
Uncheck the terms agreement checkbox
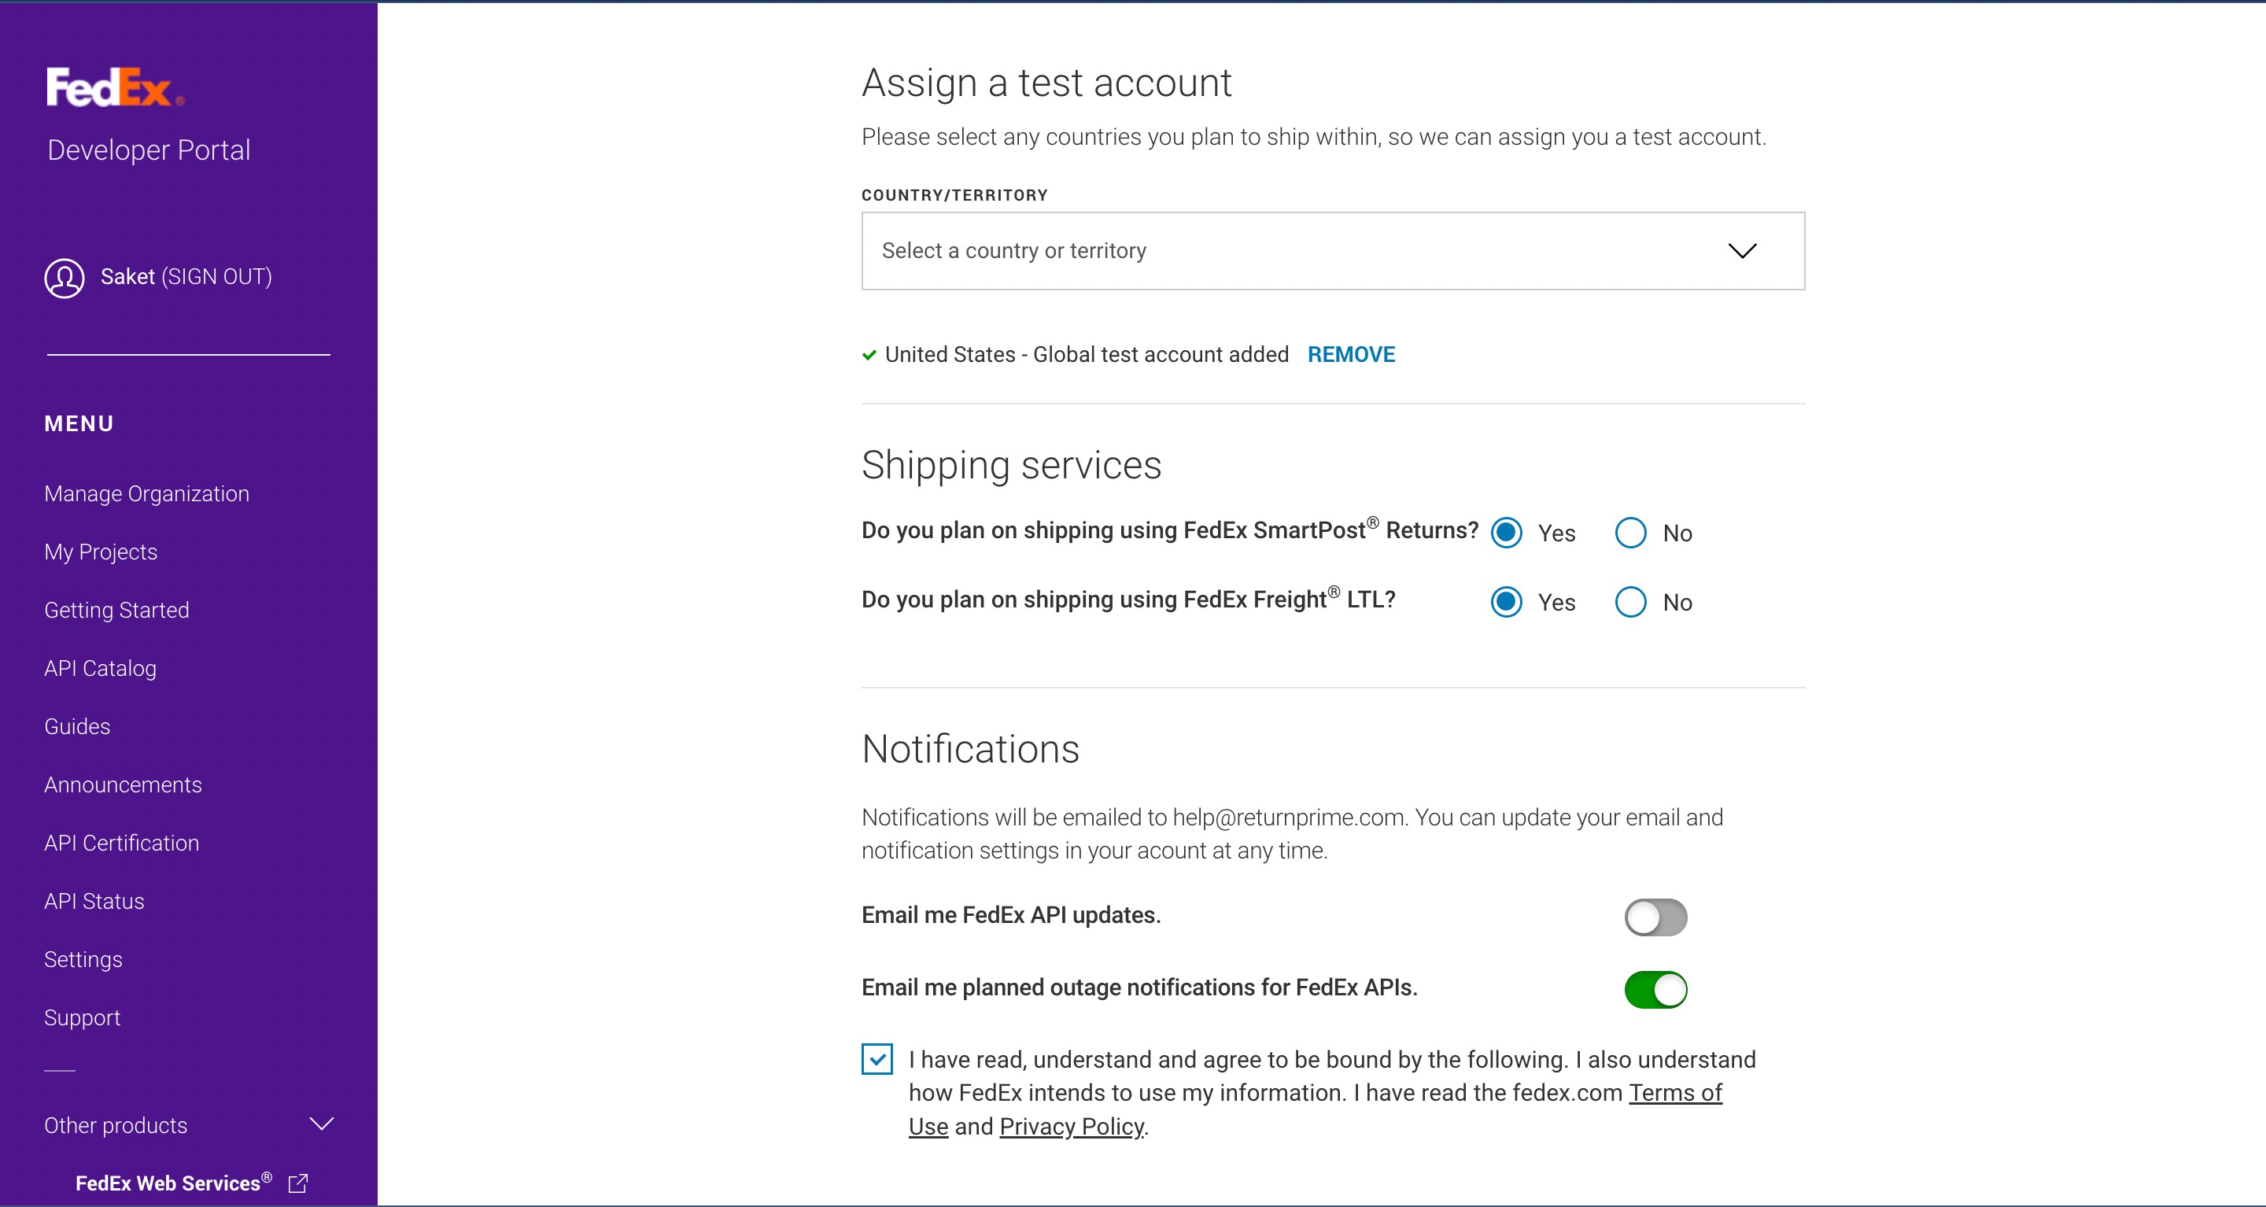coord(877,1059)
